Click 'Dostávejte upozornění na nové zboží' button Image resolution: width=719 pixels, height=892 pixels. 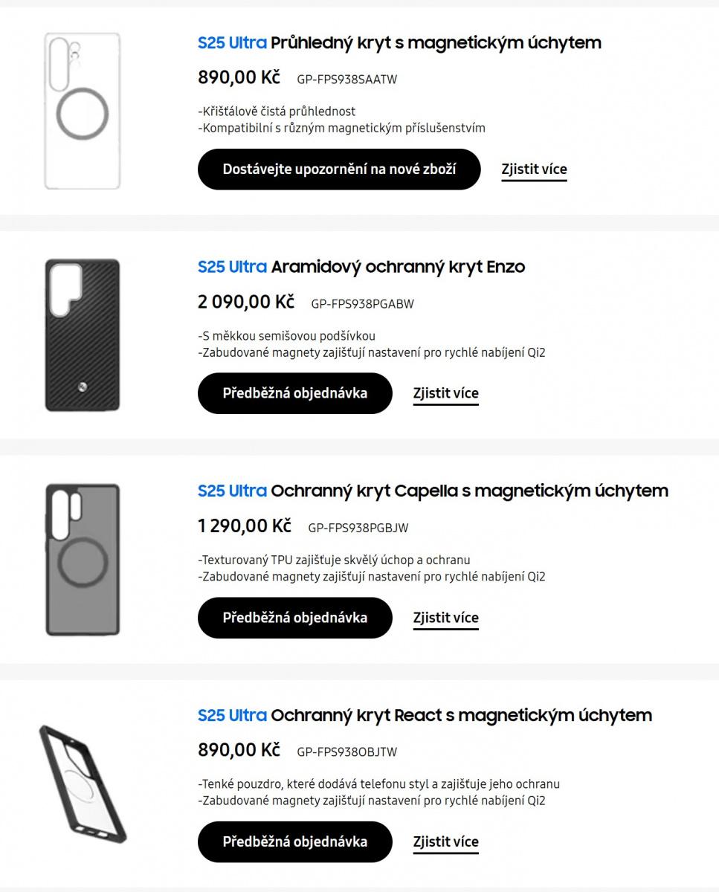click(339, 169)
